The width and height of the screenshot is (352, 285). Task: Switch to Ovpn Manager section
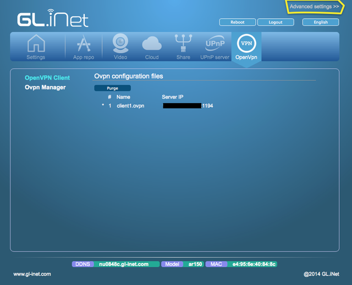[x=45, y=87]
